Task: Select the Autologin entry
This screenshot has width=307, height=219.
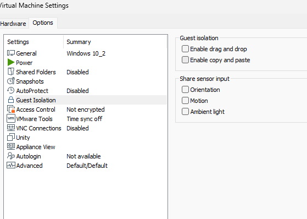Action: [29, 156]
